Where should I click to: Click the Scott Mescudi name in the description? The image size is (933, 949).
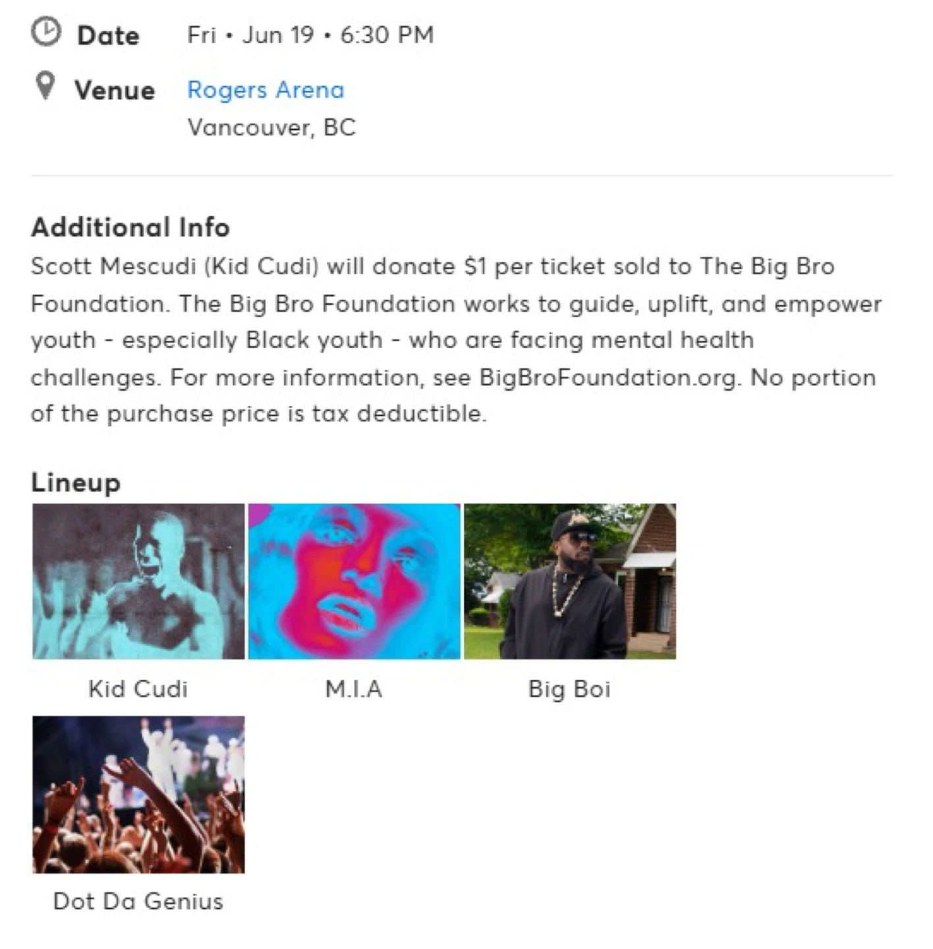pos(113,266)
